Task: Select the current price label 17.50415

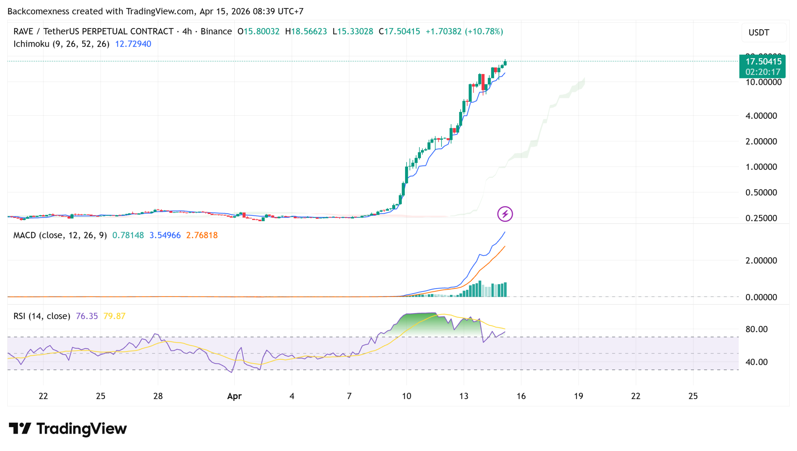Action: [x=763, y=62]
